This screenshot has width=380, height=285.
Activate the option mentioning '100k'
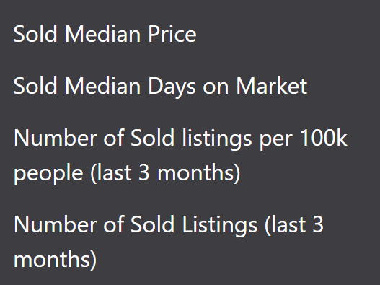[x=180, y=155]
